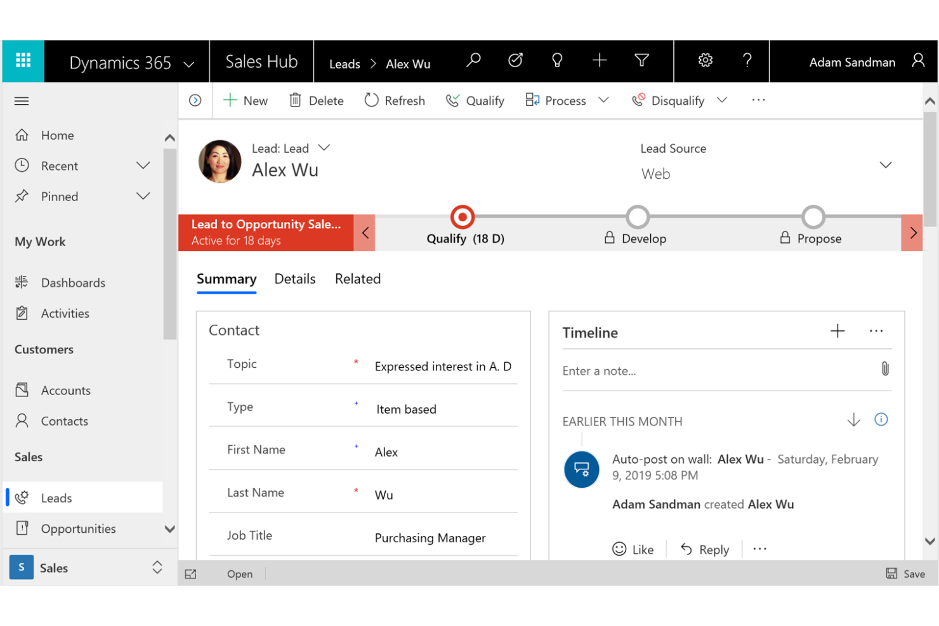Open the Disqualify dropdown arrow
The height and width of the screenshot is (626, 939).
click(722, 100)
